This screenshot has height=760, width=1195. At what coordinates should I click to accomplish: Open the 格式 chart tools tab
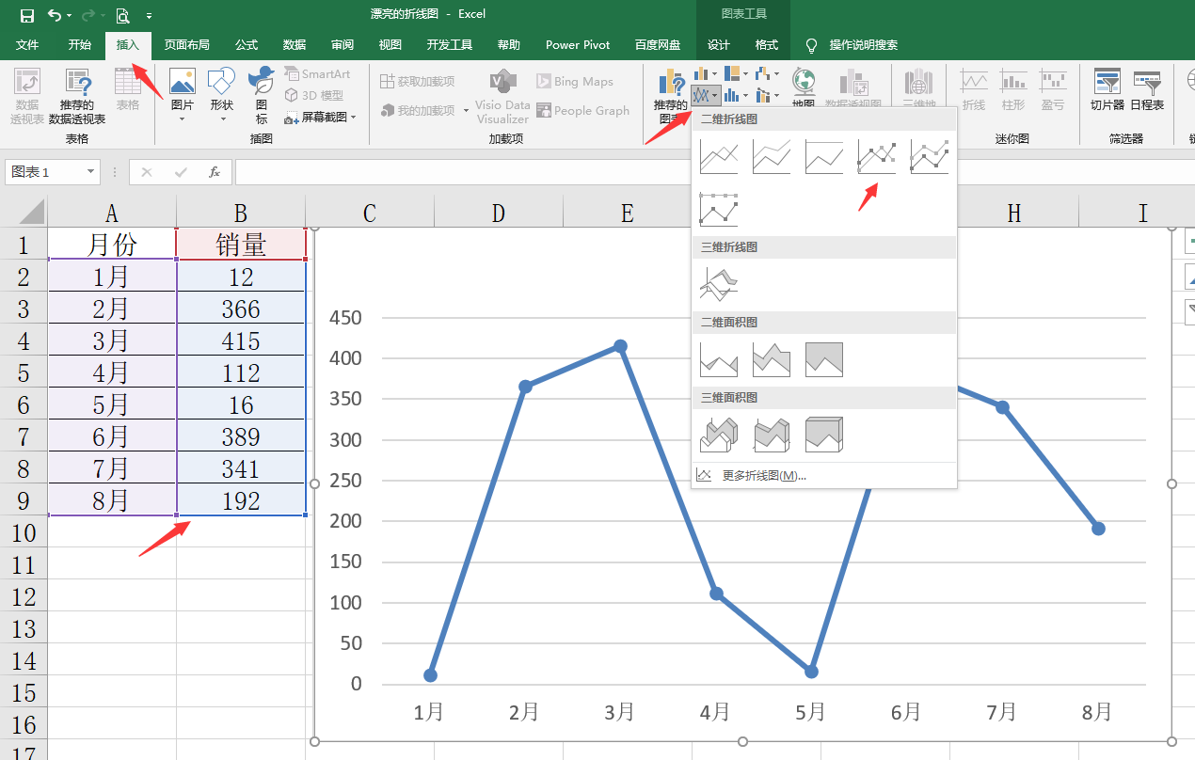tap(767, 44)
